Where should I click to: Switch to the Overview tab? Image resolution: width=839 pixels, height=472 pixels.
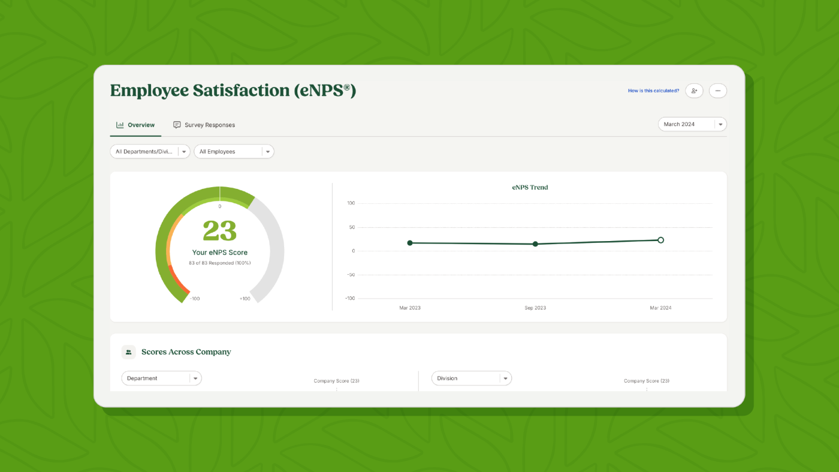(135, 125)
